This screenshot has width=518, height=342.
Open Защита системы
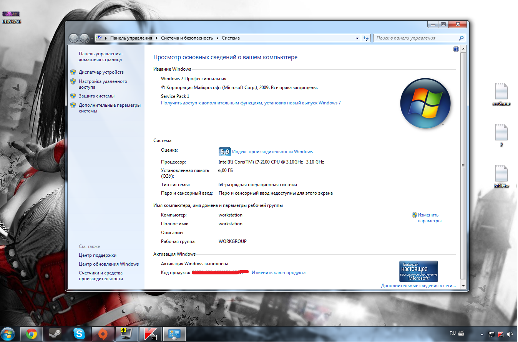coord(96,96)
